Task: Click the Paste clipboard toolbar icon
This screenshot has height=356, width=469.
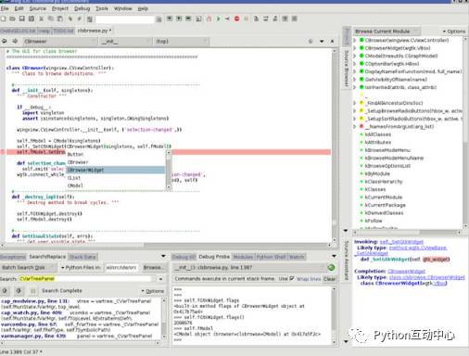Action: 60,19
